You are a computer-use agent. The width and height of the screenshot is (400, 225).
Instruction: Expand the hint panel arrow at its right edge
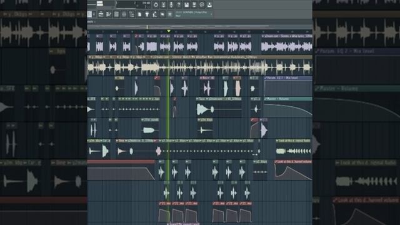pos(211,14)
